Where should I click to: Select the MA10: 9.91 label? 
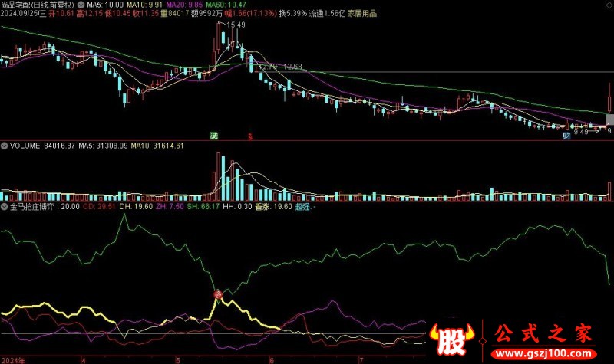(144, 5)
